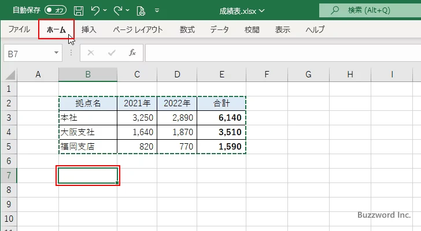Select row 3 header
421x231 pixels.
(x=9, y=118)
